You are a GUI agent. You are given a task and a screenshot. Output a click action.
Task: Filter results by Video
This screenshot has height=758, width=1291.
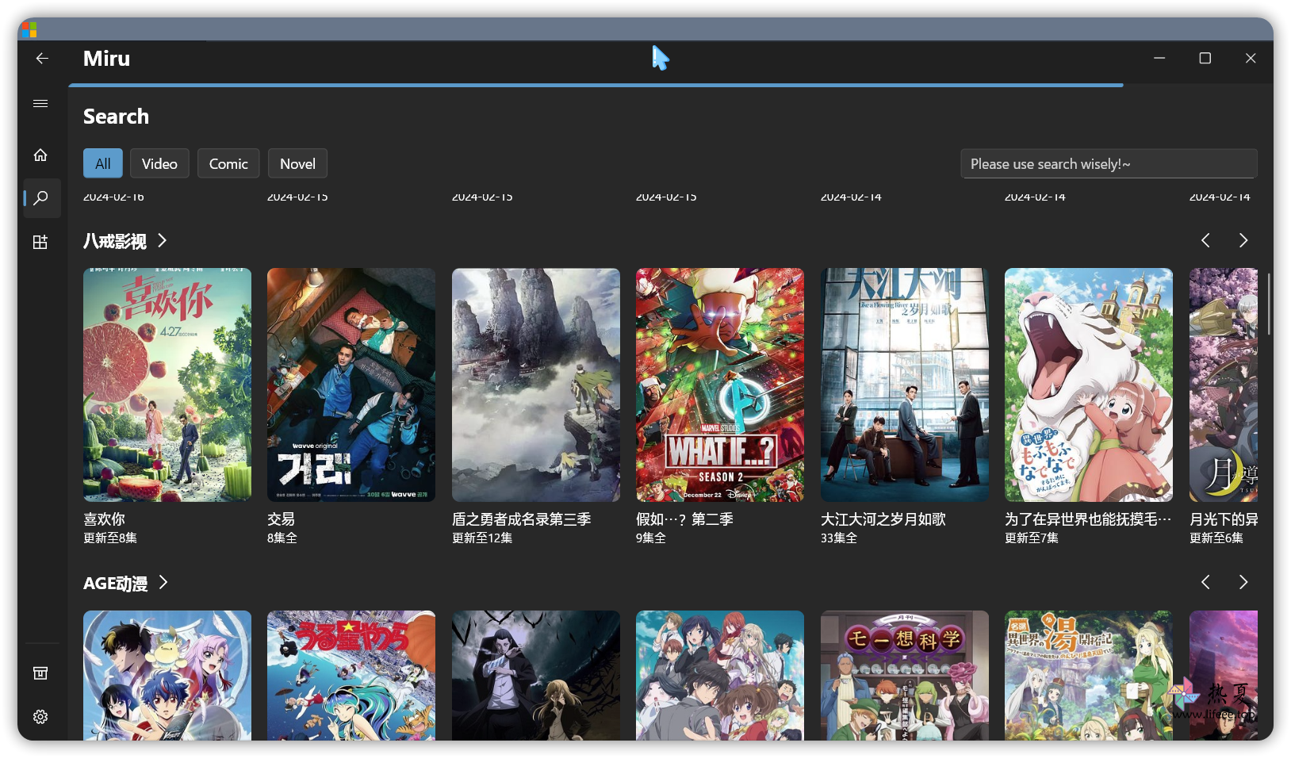click(159, 164)
